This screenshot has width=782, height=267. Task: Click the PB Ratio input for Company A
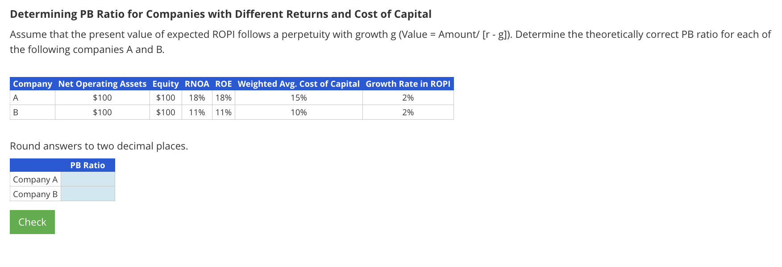(87, 179)
